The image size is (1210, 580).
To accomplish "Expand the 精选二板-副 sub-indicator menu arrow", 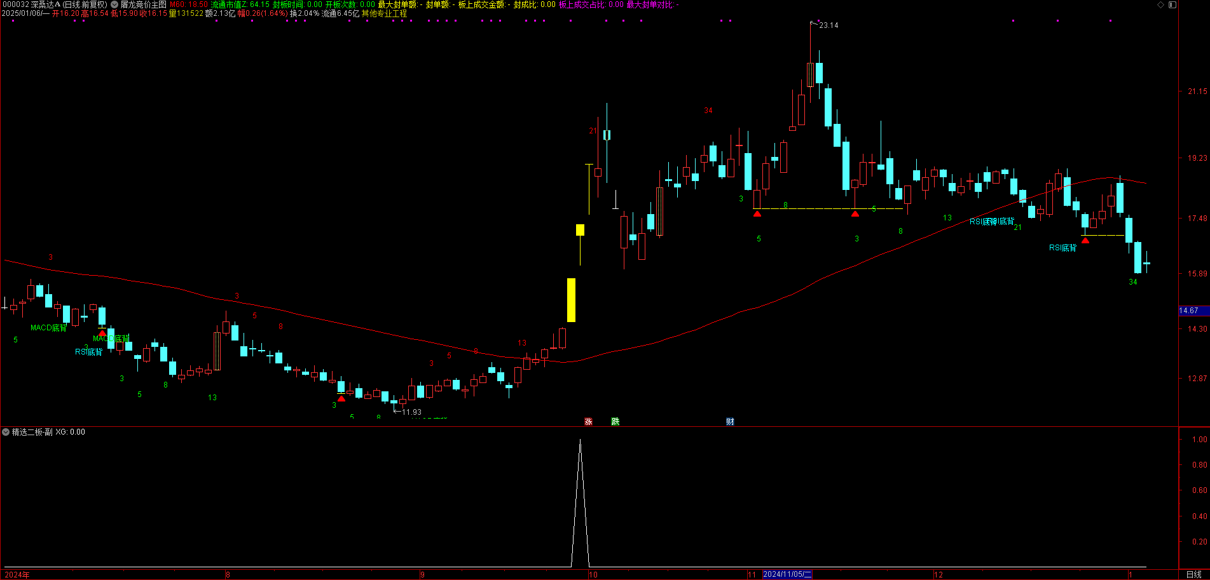I will pos(6,432).
